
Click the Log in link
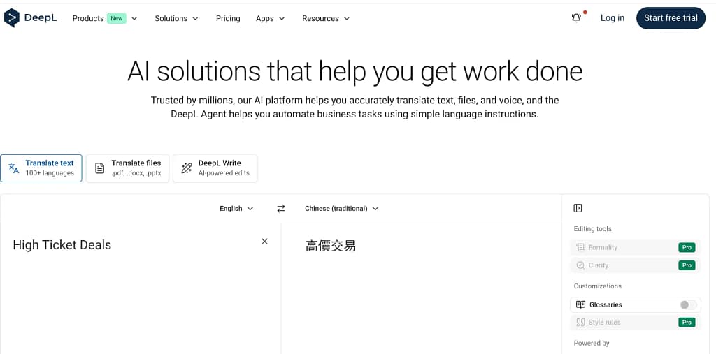click(x=613, y=18)
